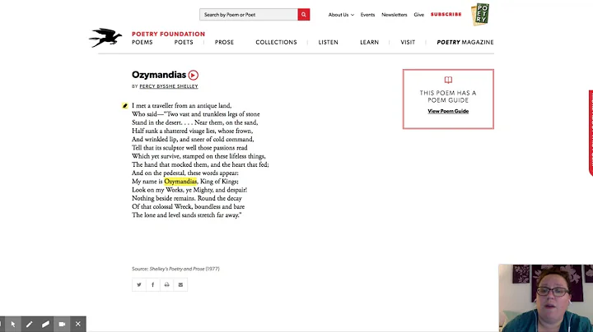Screen dimensions: 593x332
Task: Click the line 'Half sunk a shattered visage lies'
Action: (x=192, y=131)
